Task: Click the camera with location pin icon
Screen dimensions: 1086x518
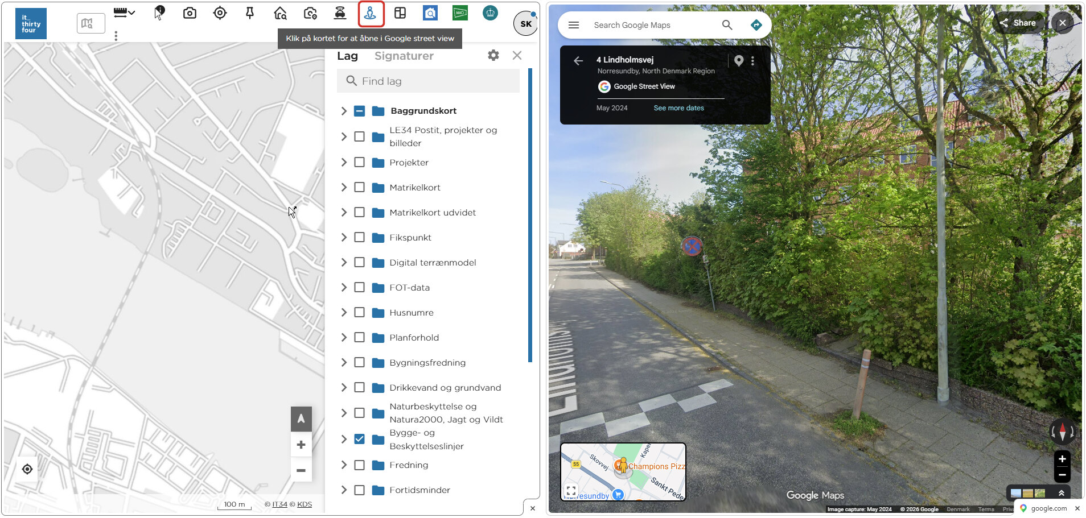Action: click(x=310, y=13)
